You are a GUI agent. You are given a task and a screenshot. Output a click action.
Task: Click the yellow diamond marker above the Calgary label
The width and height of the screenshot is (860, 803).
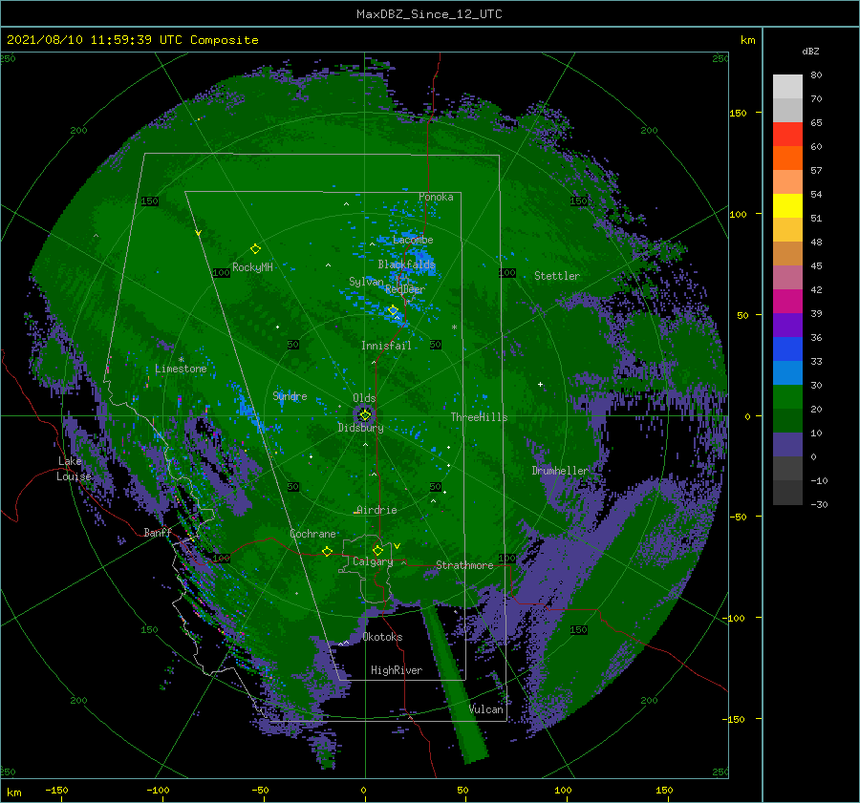[377, 550]
